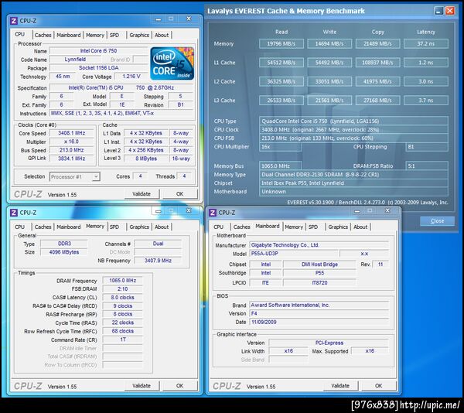Click the Intel Core i5 inside logo
Viewport: 464px width, 413px height.
coord(172,63)
